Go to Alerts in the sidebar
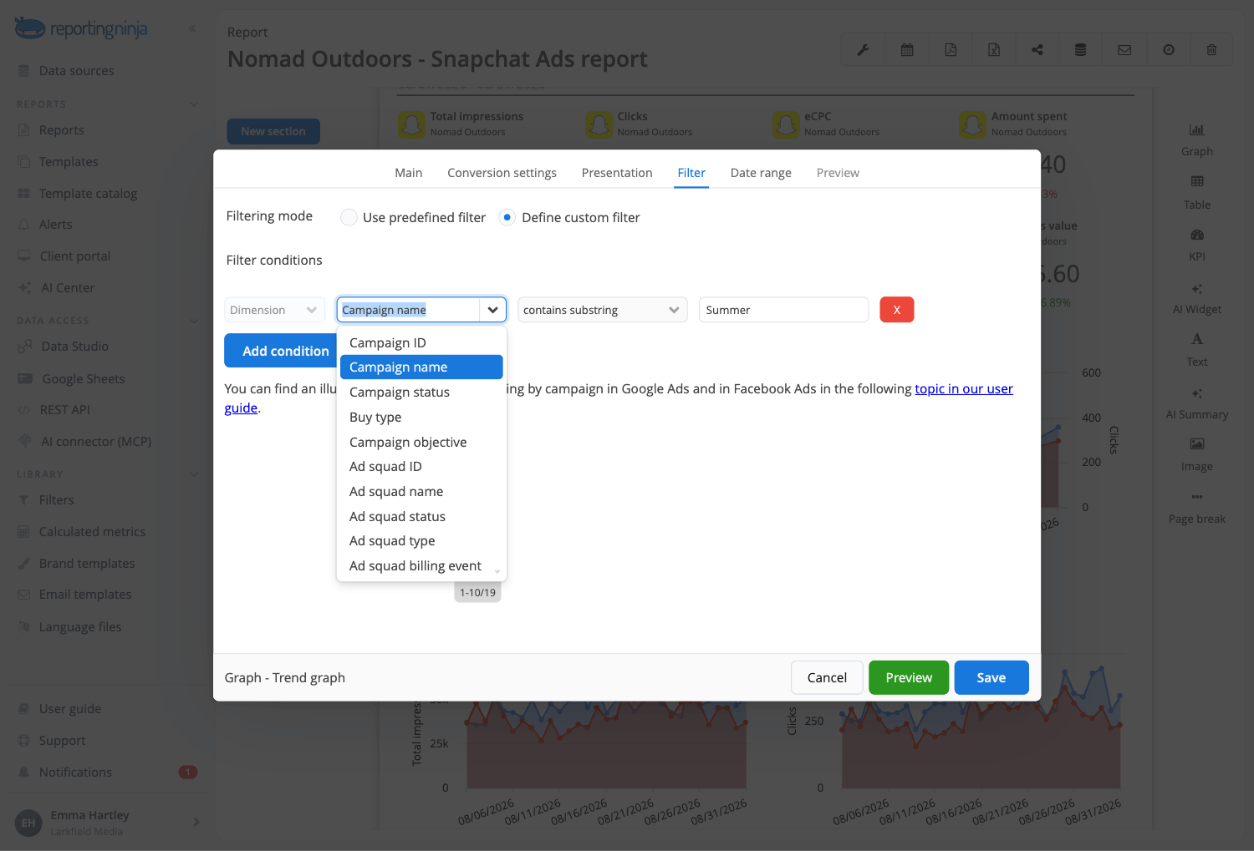 (x=55, y=225)
